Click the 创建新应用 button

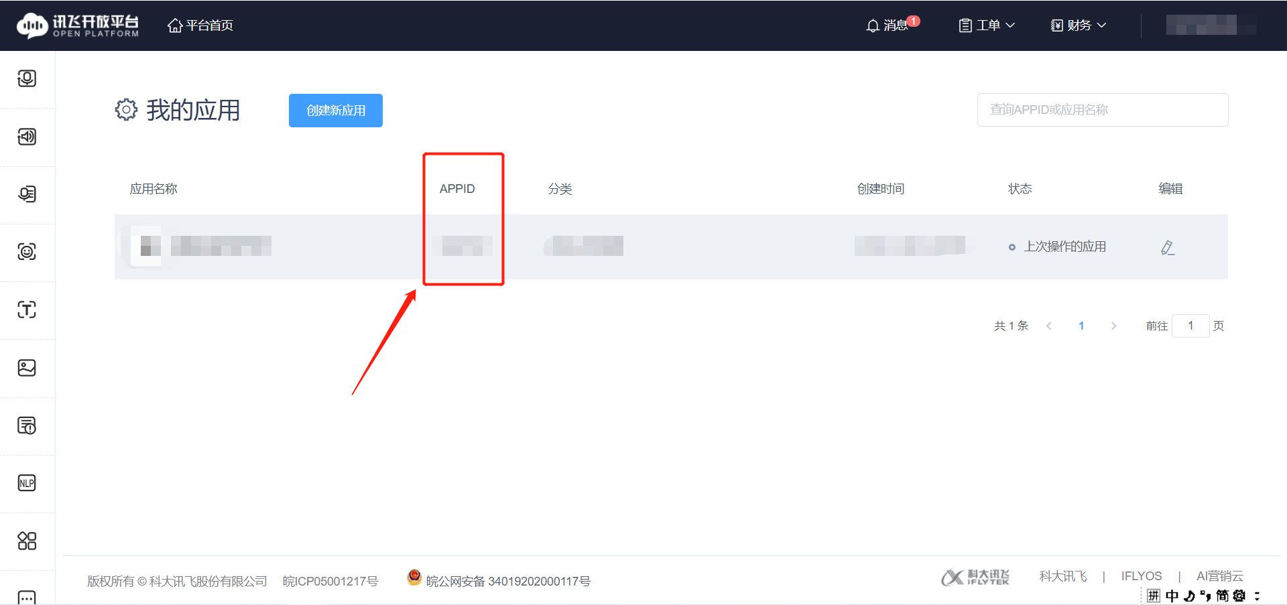pos(335,110)
